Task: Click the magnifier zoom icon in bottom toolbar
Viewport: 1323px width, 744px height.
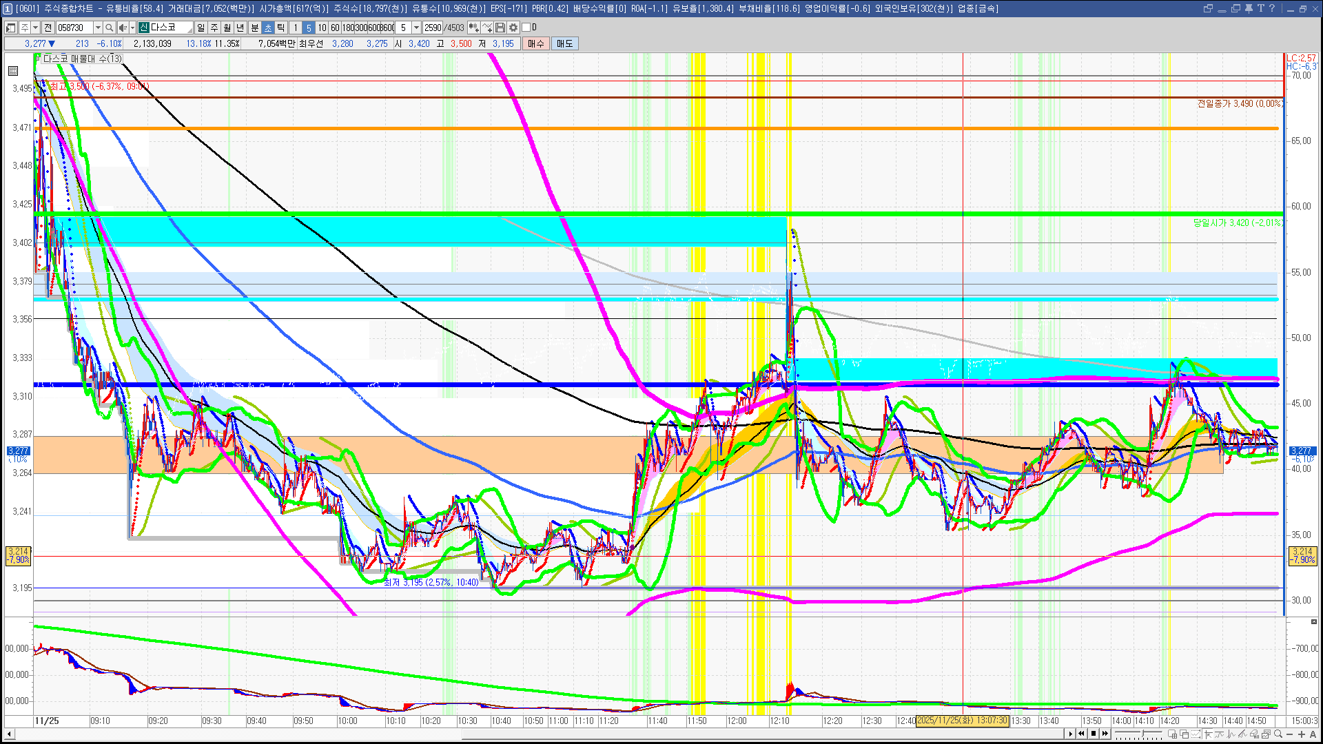Action: click(1278, 734)
